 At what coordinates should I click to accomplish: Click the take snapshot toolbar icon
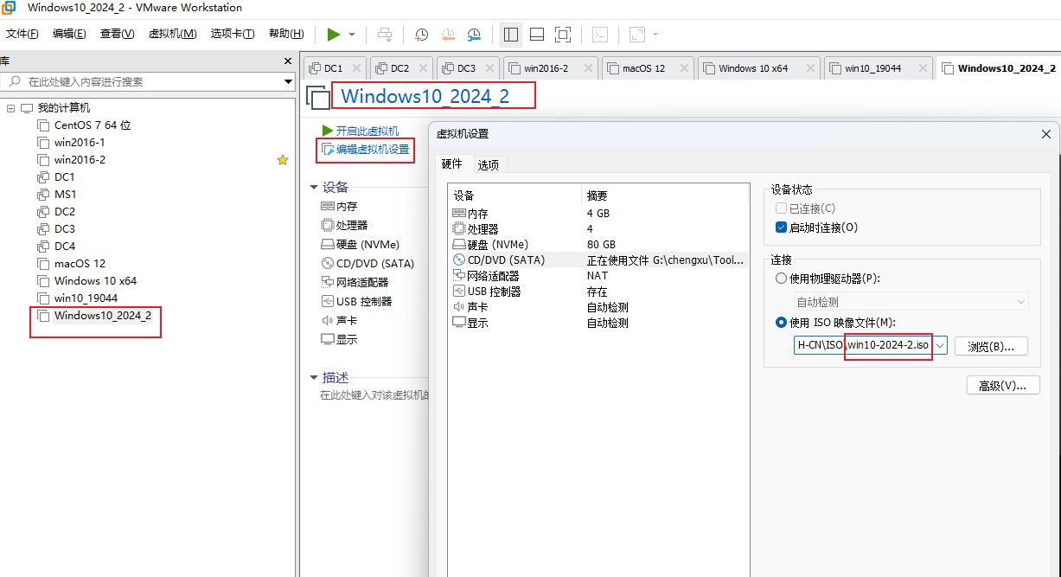coord(421,35)
